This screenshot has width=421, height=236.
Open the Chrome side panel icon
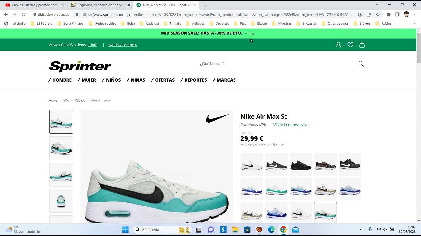pos(397,14)
